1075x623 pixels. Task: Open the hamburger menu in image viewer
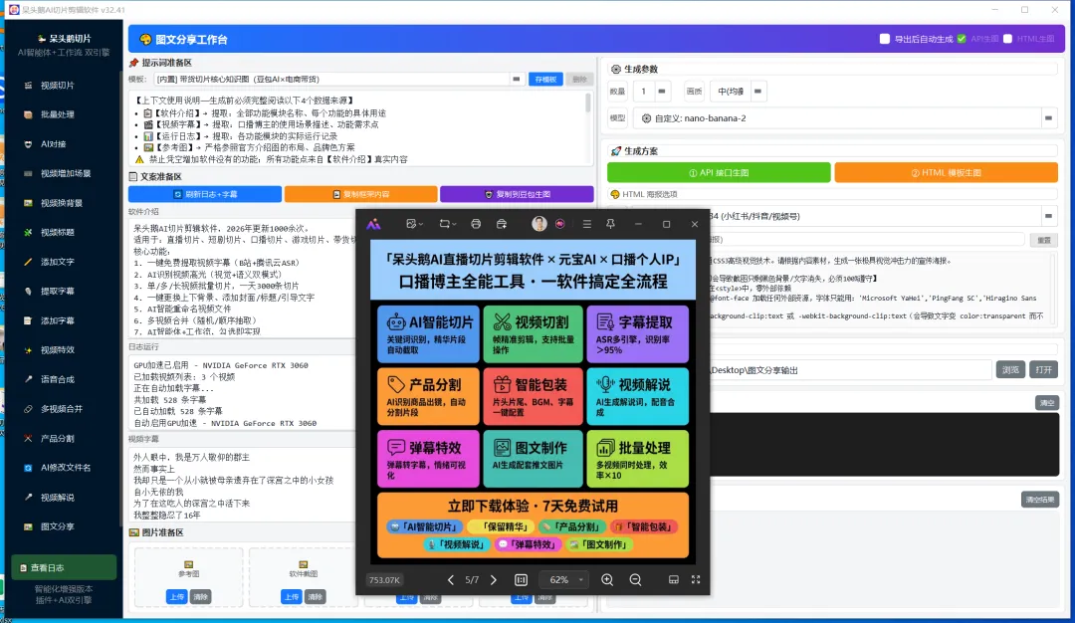(x=587, y=224)
